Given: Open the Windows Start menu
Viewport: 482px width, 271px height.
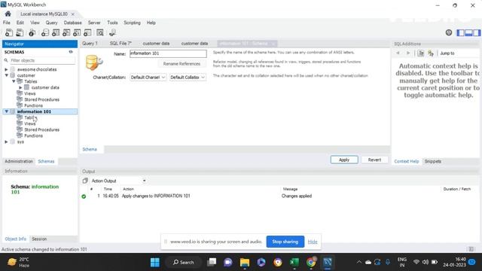Looking at the screenshot, I should (x=155, y=262).
